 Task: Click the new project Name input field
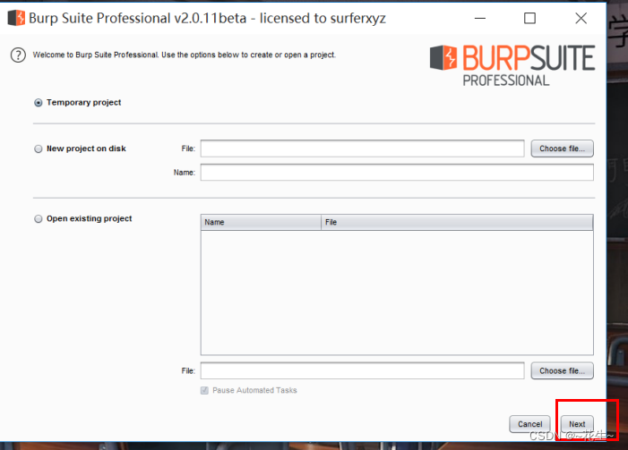[397, 173]
